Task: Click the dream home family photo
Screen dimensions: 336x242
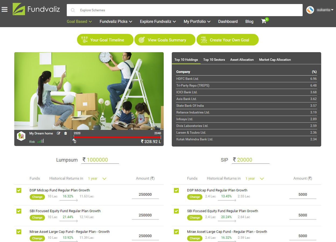Action: (89, 91)
